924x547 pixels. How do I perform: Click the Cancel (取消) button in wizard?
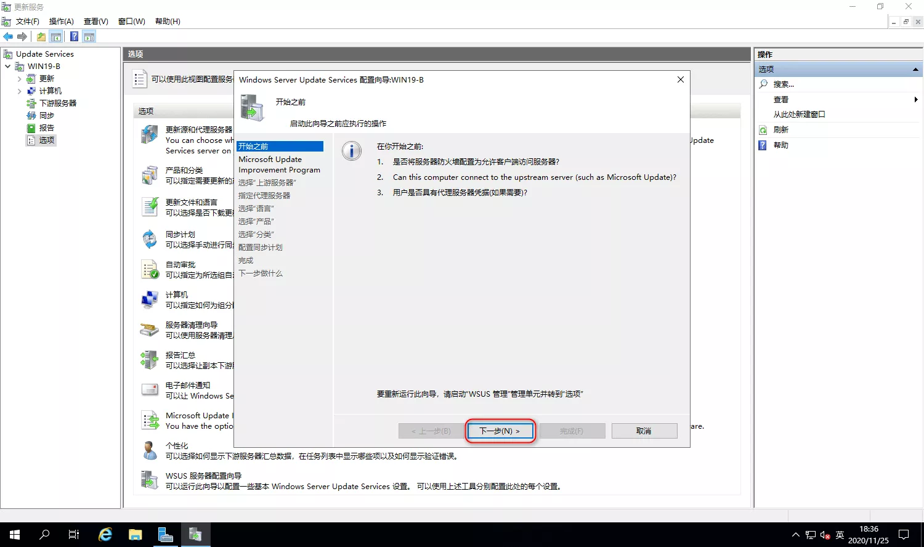click(644, 431)
